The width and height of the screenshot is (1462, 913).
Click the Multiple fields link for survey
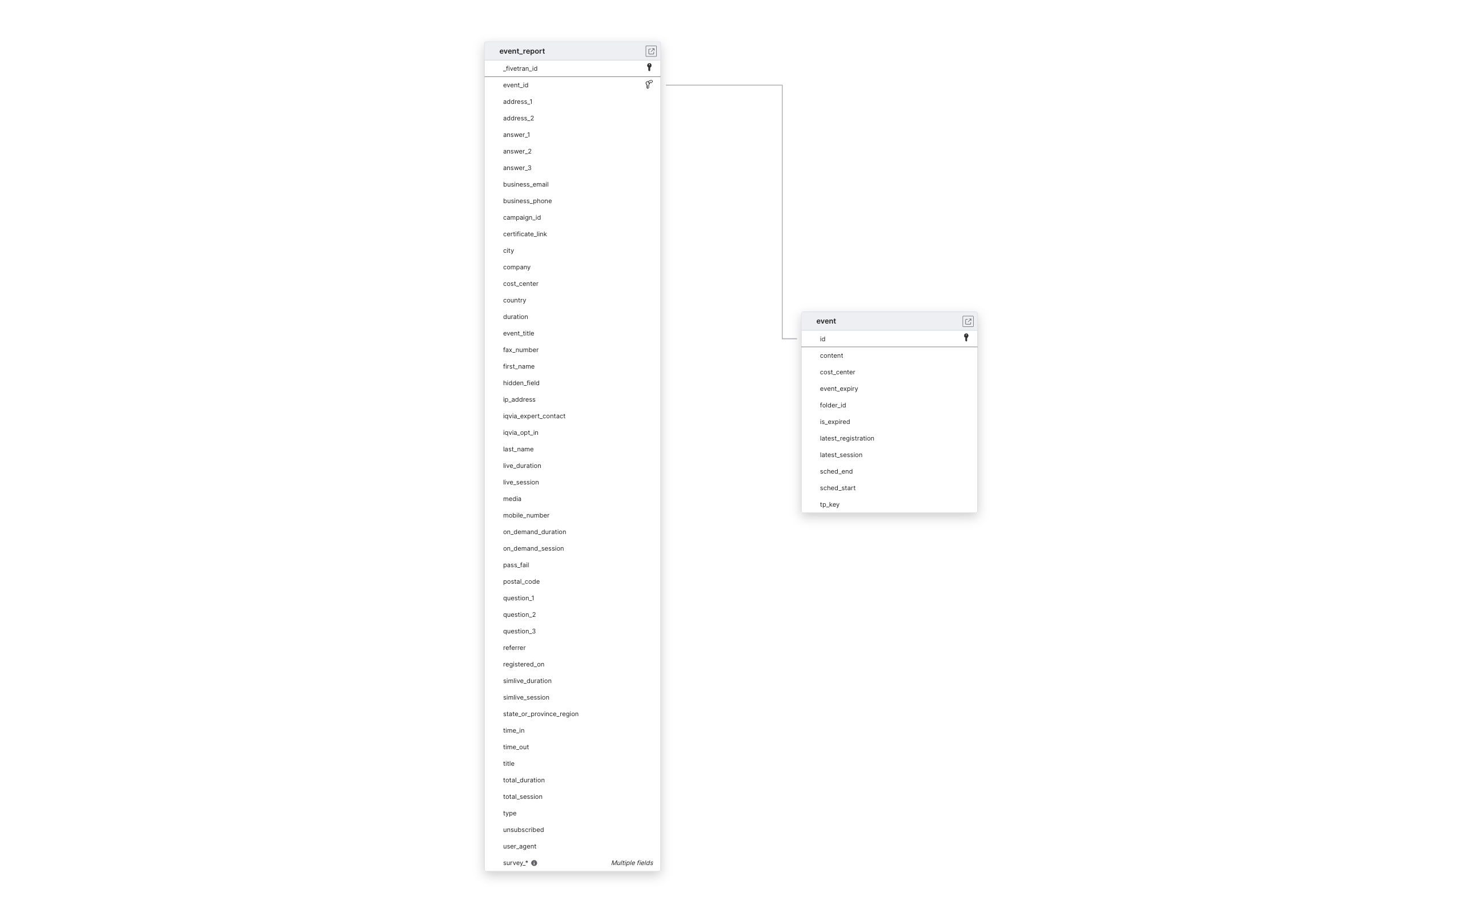click(x=630, y=863)
